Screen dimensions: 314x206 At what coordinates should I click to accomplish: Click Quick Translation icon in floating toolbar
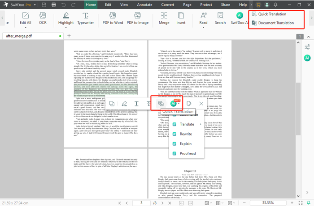pos(161,104)
